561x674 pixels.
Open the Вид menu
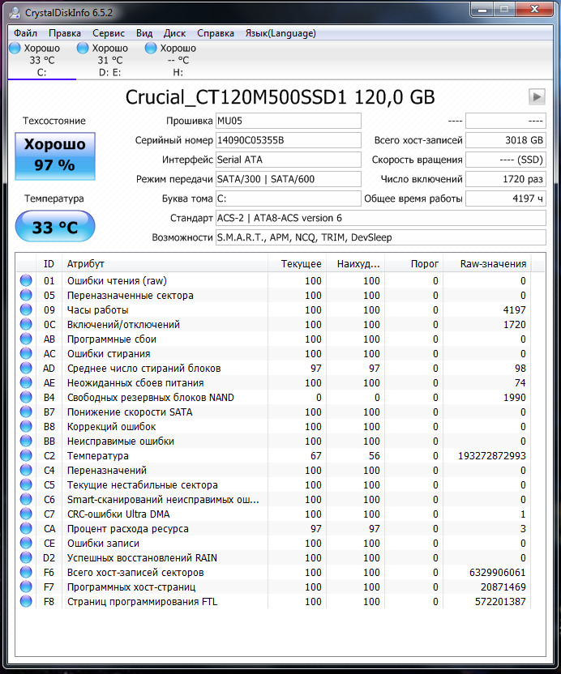[144, 33]
